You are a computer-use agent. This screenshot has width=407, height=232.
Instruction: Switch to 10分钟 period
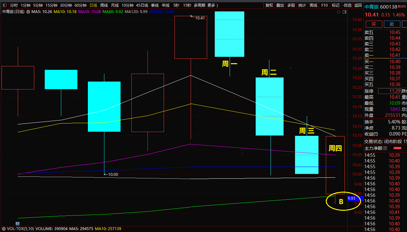point(128,5)
